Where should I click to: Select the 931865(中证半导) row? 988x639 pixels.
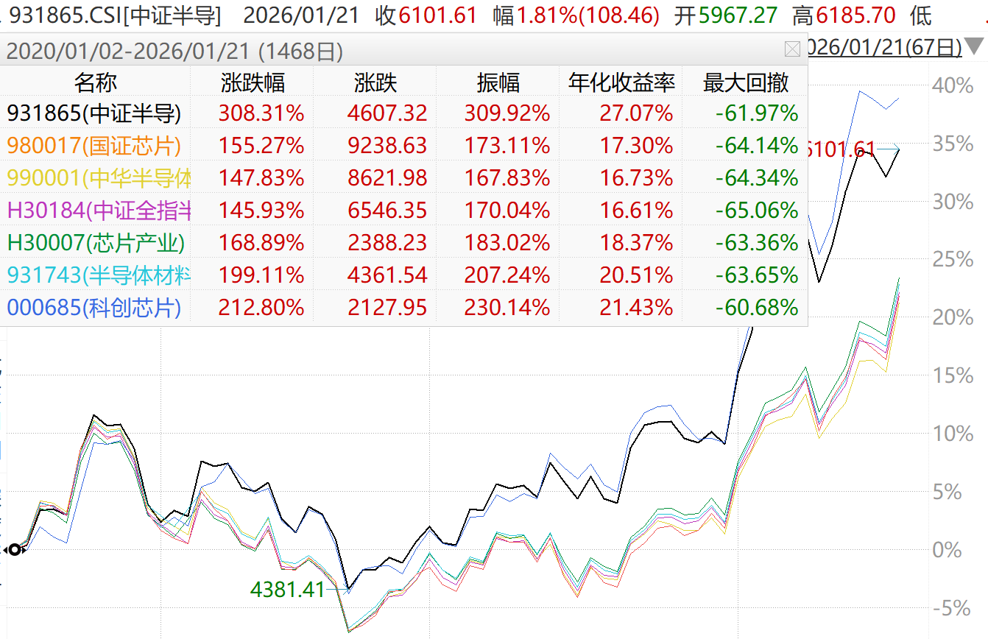[x=94, y=113]
